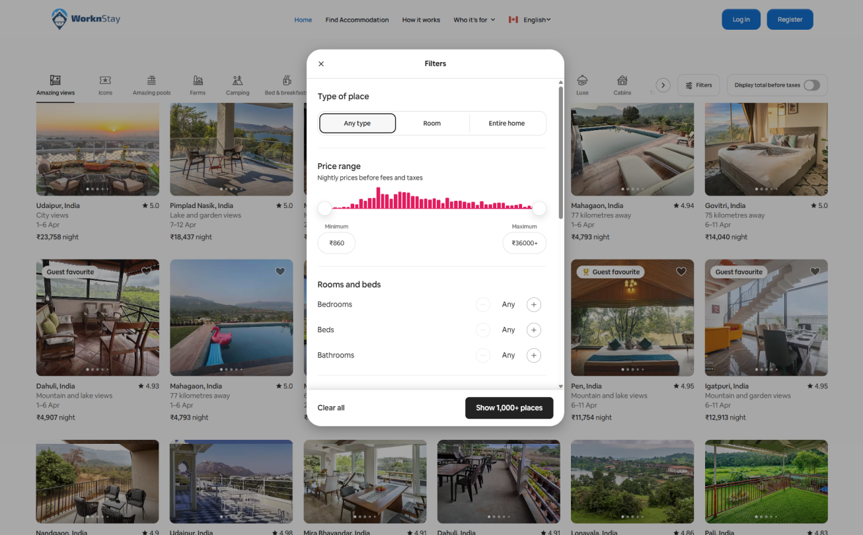Image resolution: width=863 pixels, height=535 pixels.
Task: Select the Camping category icon
Action: point(237,81)
